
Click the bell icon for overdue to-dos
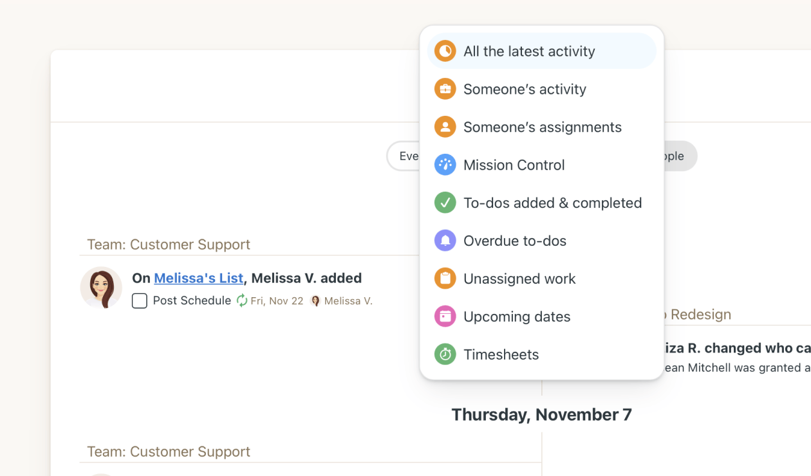[445, 241]
